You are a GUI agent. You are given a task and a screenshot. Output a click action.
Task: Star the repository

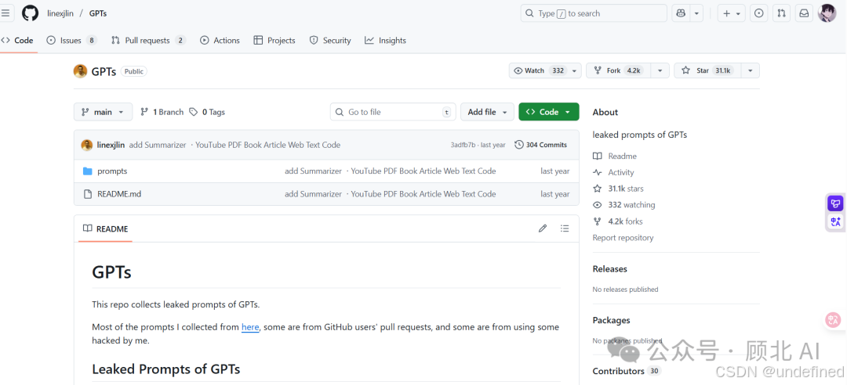tap(707, 70)
